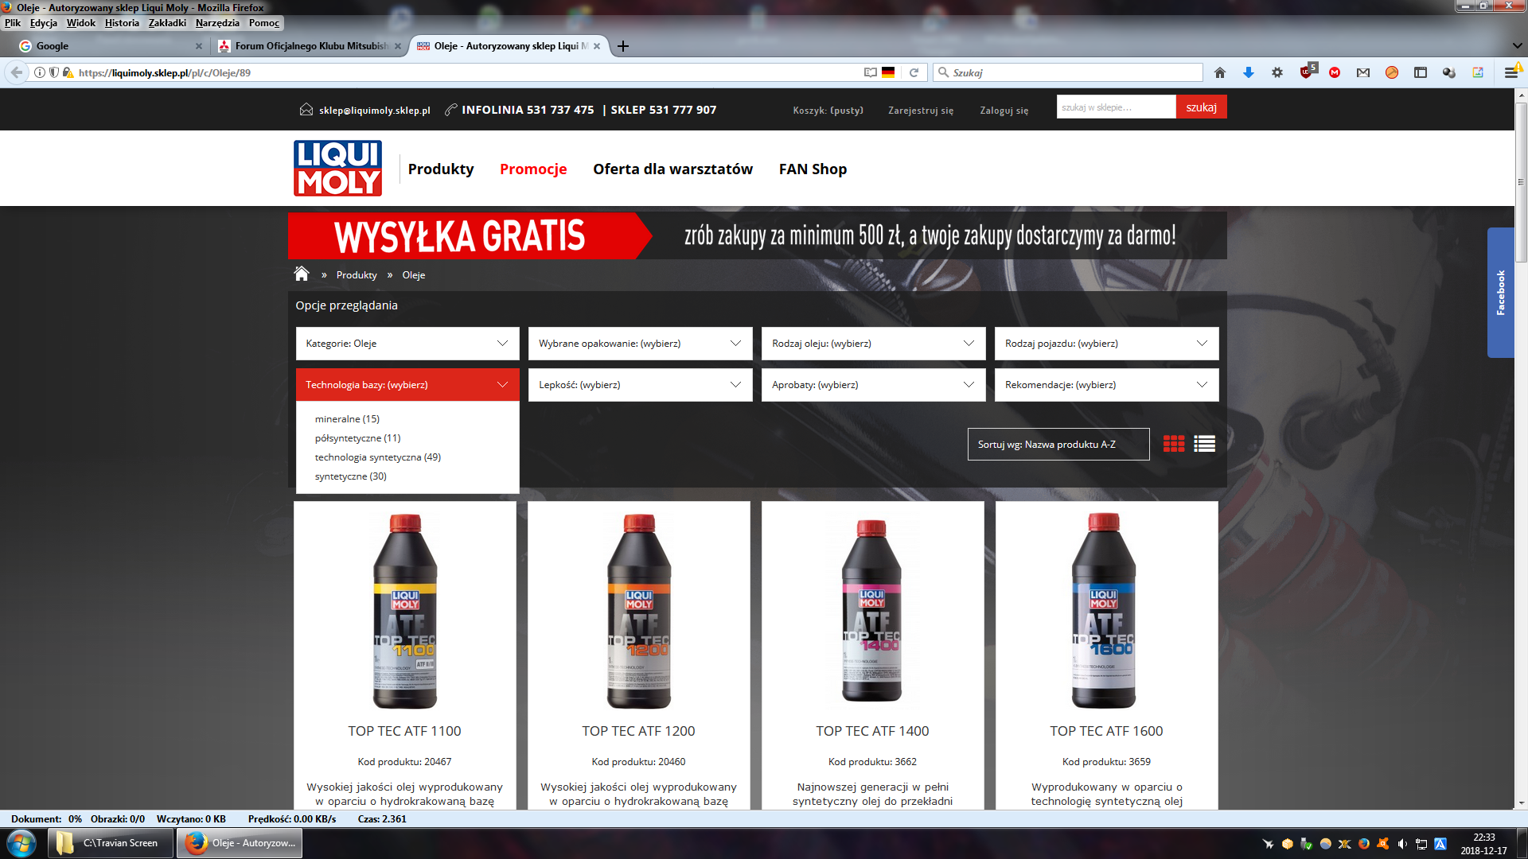Focus the szukaj w sklepie search field
The image size is (1528, 859).
pyautogui.click(x=1116, y=107)
